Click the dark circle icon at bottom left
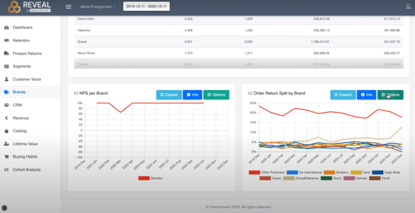The image size is (415, 213). [4, 208]
